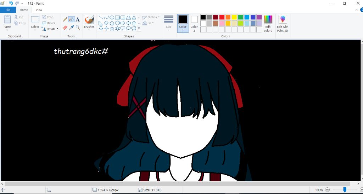Click the Copy button
The width and height of the screenshot is (363, 194).
click(x=20, y=23)
